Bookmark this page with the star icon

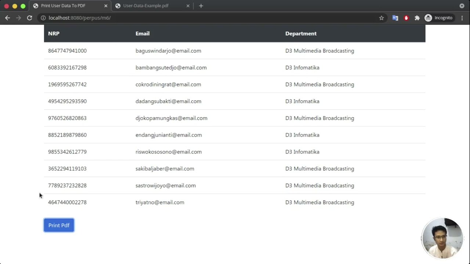click(382, 18)
